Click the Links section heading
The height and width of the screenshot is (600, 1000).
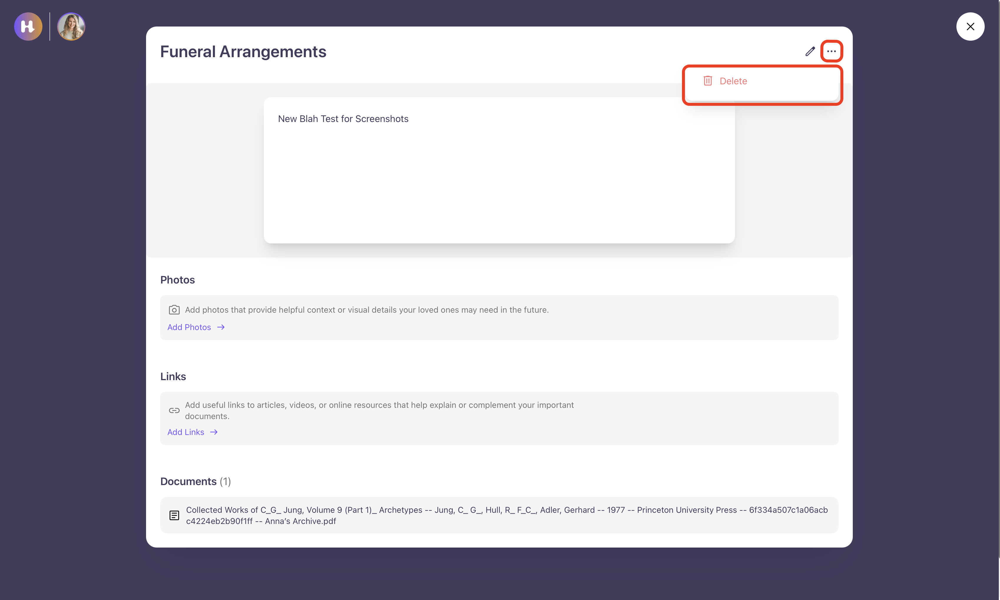[x=173, y=376]
